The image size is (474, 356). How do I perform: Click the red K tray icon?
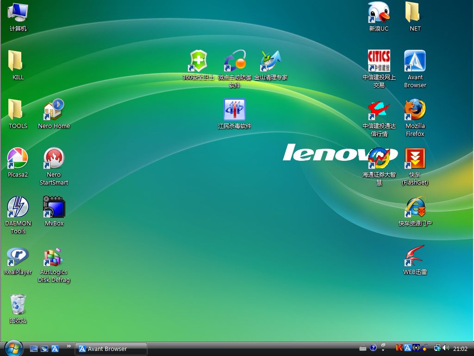399,348
